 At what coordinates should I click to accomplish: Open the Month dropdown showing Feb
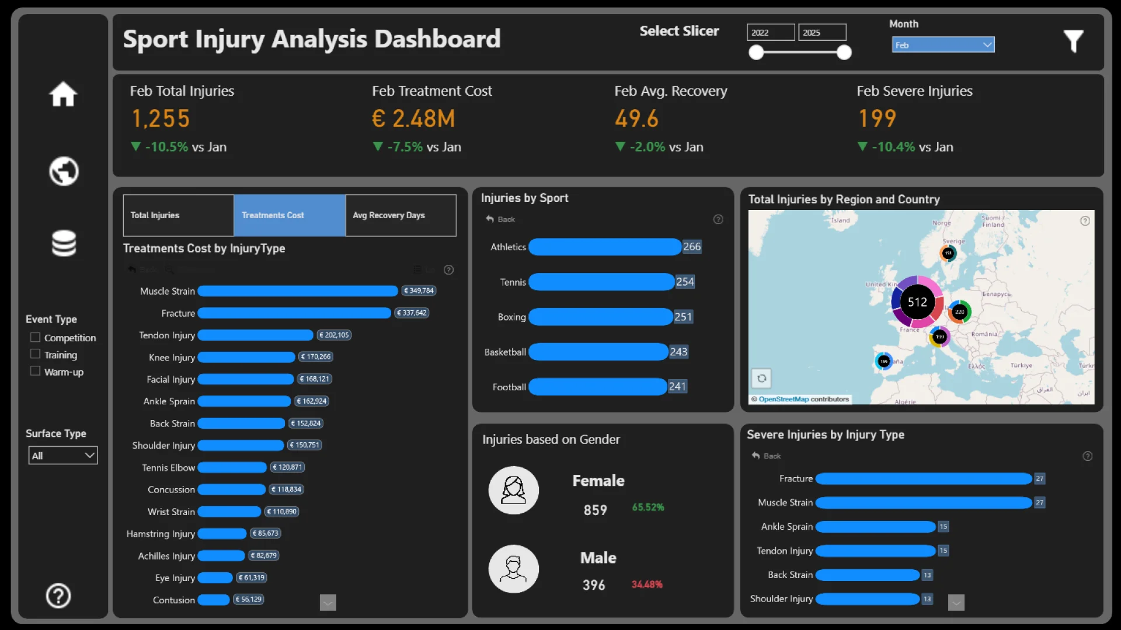(943, 45)
